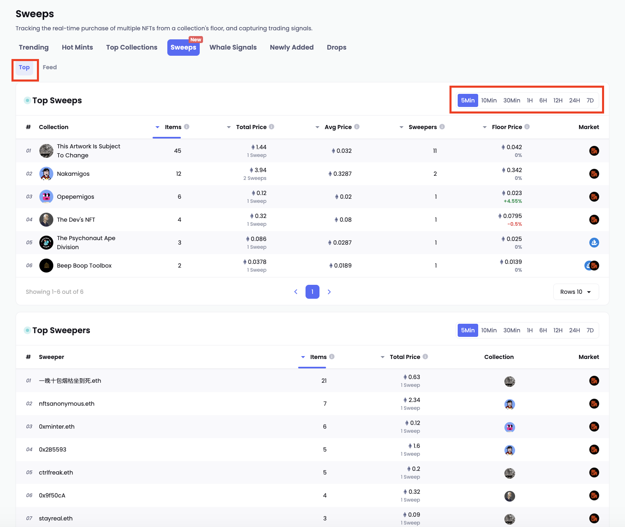Open the Drops tab
Screen dimensions: 625x527
pos(337,48)
